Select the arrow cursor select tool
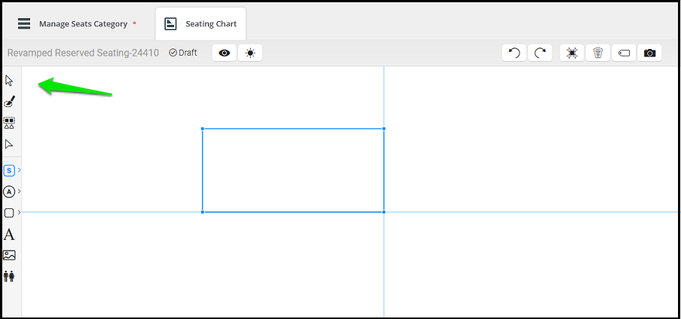The height and width of the screenshot is (319, 681). (x=9, y=81)
